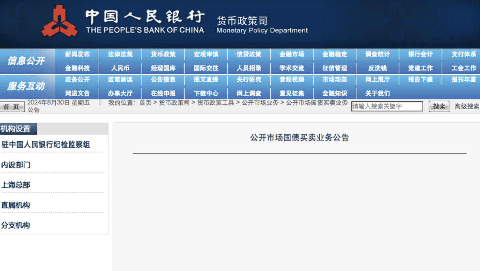Click 关于我们 in the navigation
This screenshot has width=480, height=271.
point(377,93)
